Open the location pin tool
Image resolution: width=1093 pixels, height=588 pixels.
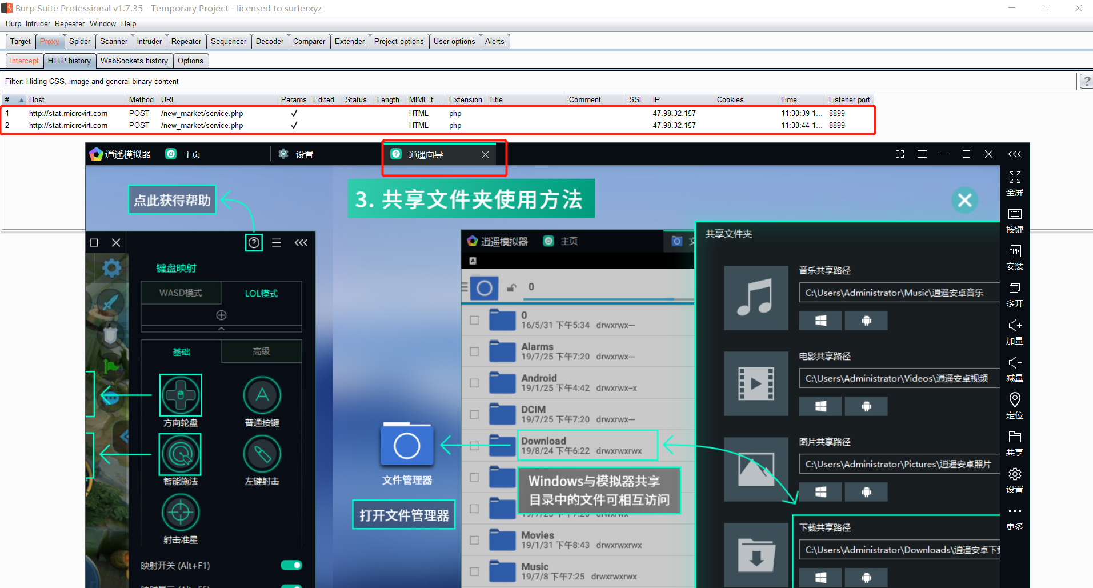1014,400
